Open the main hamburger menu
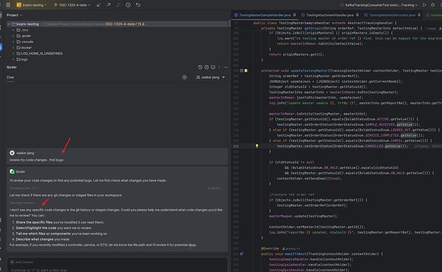The height and width of the screenshot is (272, 442). (x=8, y=4)
